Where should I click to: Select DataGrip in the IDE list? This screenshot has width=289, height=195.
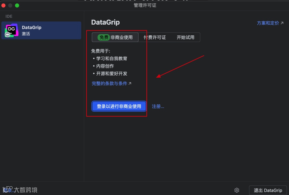(41, 30)
